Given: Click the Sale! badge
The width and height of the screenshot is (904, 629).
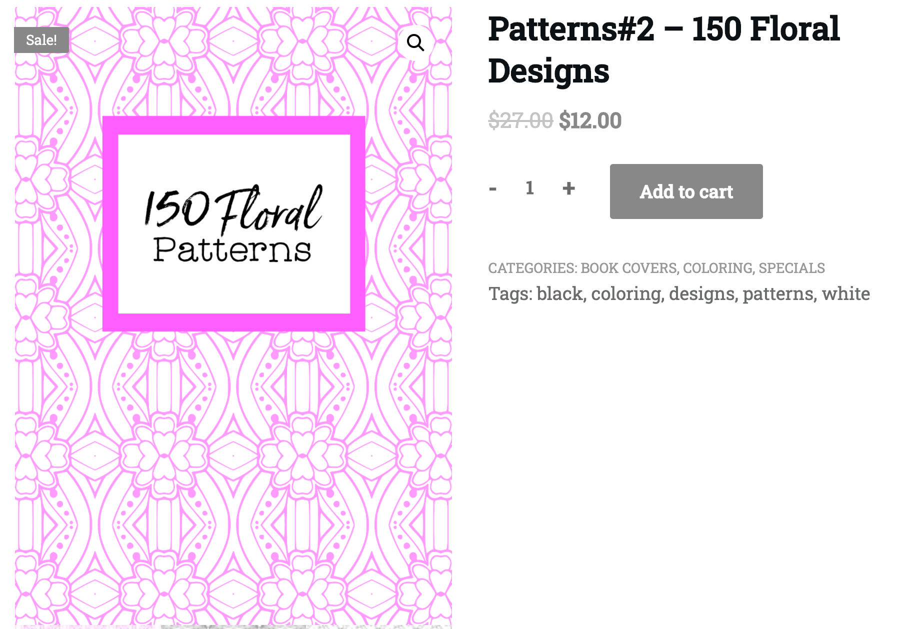Looking at the screenshot, I should coord(41,40).
